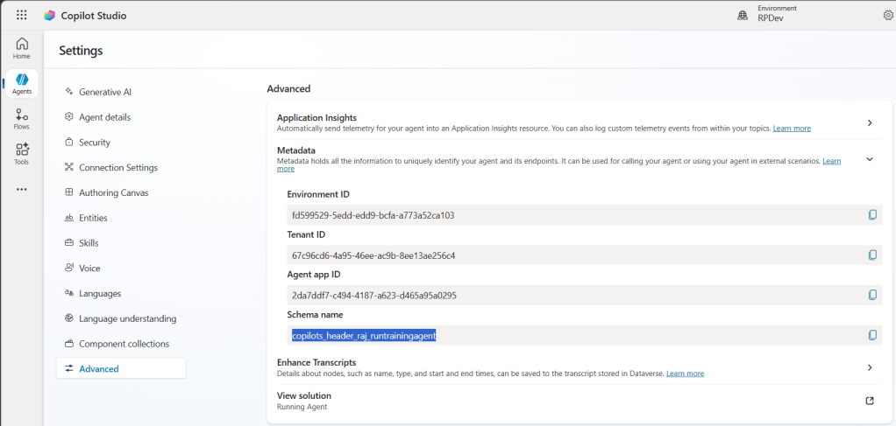The image size is (896, 426).
Task: Switch to Connection Settings
Action: (118, 167)
